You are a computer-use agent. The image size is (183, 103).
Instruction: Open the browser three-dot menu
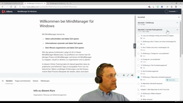[180, 7]
